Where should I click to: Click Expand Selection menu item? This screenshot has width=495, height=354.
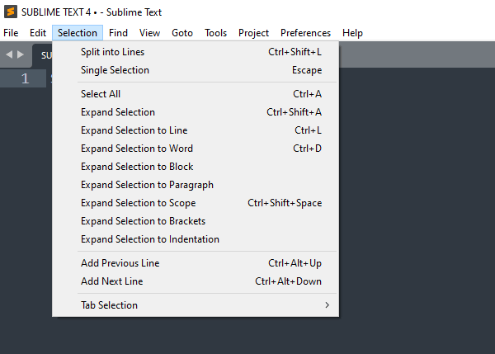click(x=196, y=112)
